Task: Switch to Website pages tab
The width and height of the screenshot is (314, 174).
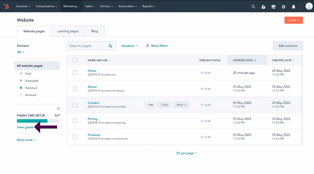Action: click(x=34, y=31)
